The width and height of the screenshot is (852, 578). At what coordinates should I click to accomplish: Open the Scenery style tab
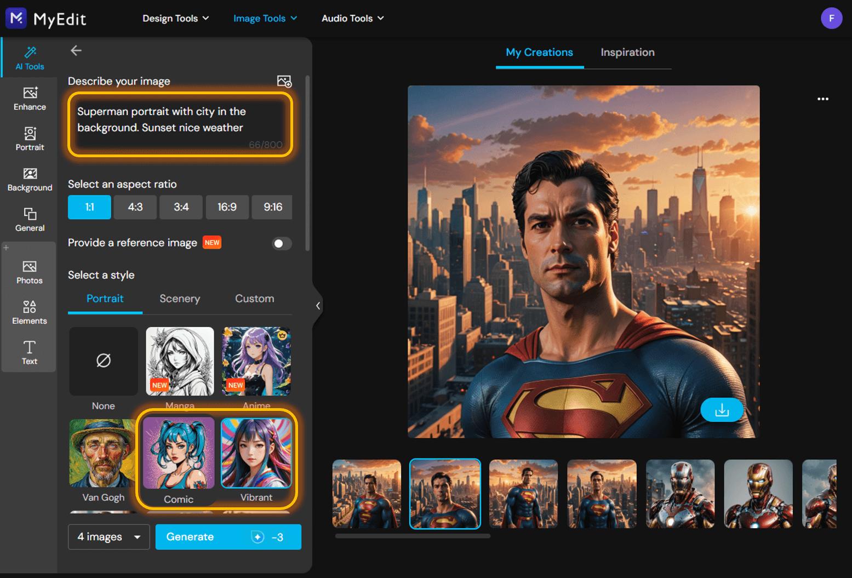coord(179,299)
